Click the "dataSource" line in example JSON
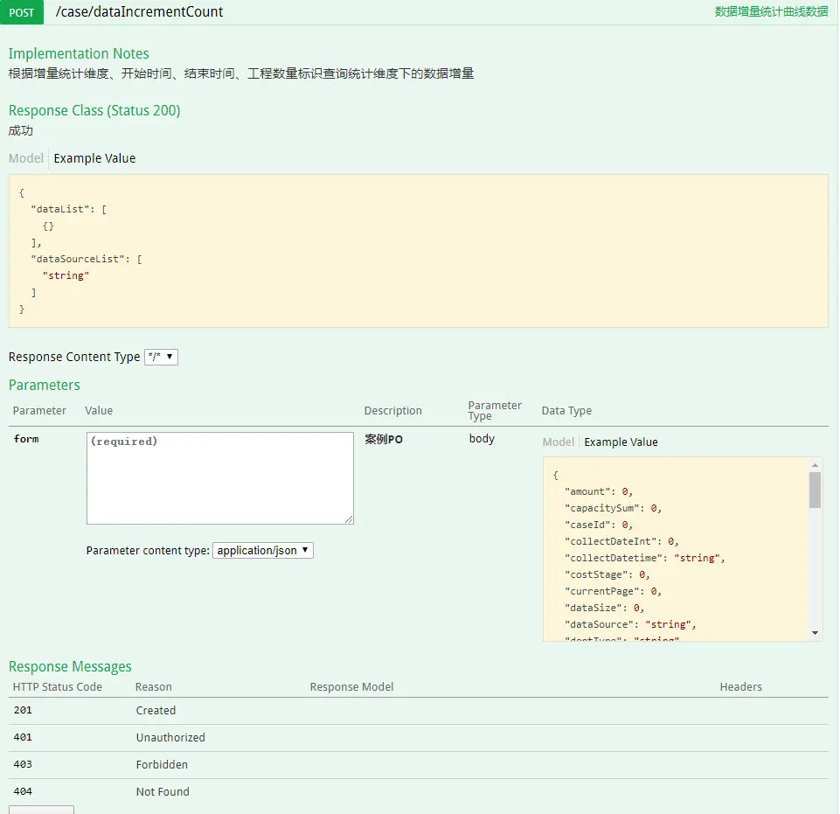Image resolution: width=840 pixels, height=814 pixels. pos(630,624)
